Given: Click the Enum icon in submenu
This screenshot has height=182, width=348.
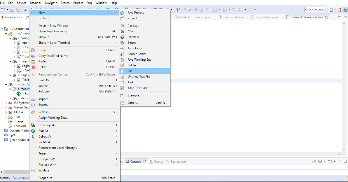Looking at the screenshot, I should [x=122, y=42].
